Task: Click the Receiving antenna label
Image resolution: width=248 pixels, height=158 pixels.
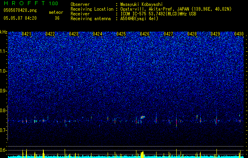Action: [x=91, y=19]
